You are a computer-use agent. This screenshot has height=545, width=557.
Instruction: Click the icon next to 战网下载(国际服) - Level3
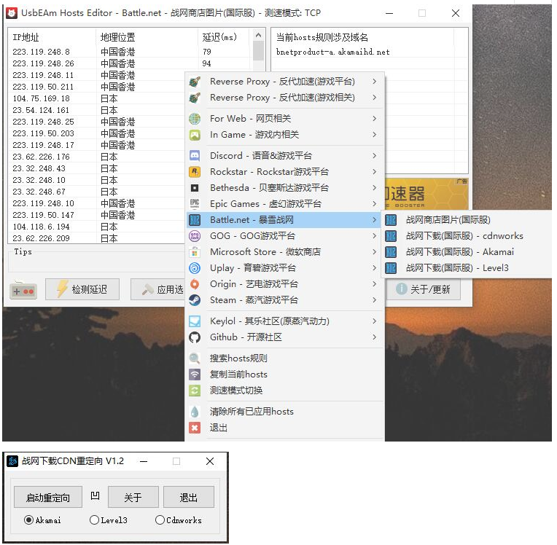391,268
